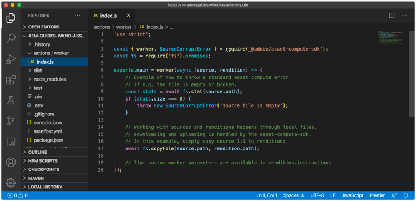
Task: Expand the test folder
Action: [54, 88]
